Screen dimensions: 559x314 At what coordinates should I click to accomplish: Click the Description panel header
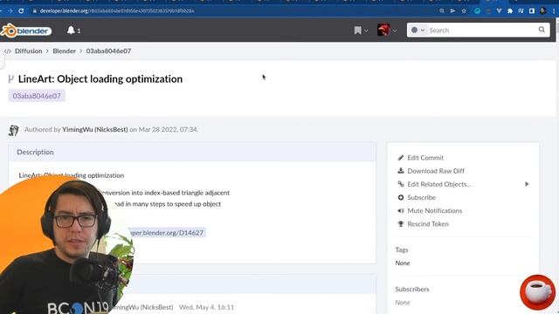click(x=192, y=152)
